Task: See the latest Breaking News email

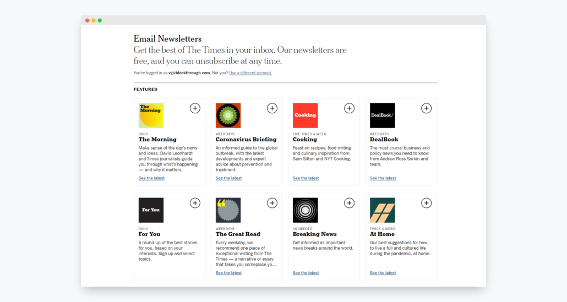Action: click(x=306, y=273)
